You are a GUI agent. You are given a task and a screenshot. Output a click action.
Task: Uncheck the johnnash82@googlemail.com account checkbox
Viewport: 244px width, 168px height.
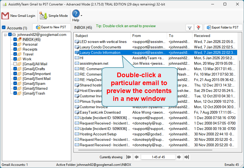(10, 35)
